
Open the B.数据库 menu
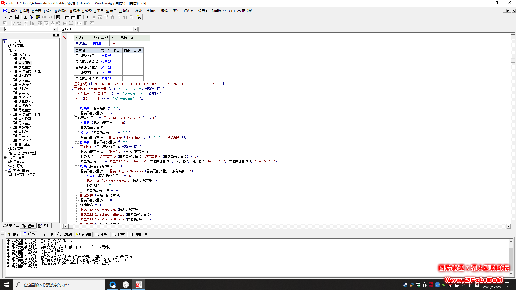click(x=61, y=11)
